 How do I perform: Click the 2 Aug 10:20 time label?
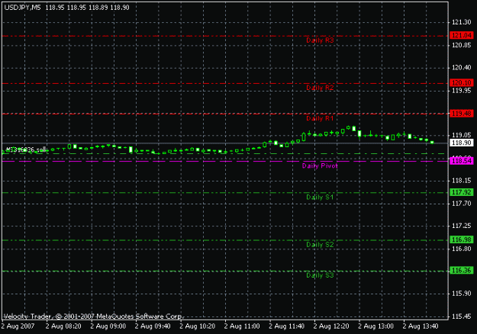pos(198,326)
